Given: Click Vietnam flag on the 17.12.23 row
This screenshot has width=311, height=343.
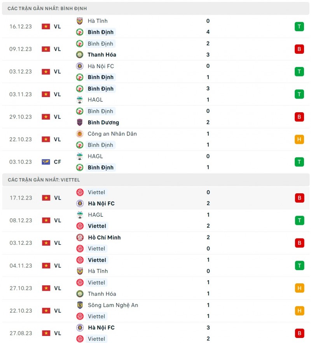Looking at the screenshot, I should click(x=46, y=198).
